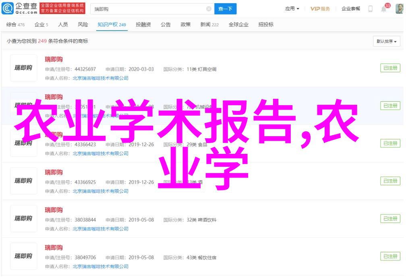Image resolution: width=406 pixels, height=278 pixels.
Task: Open trademark thumbnail for registration 43366925
Action: 23,181
